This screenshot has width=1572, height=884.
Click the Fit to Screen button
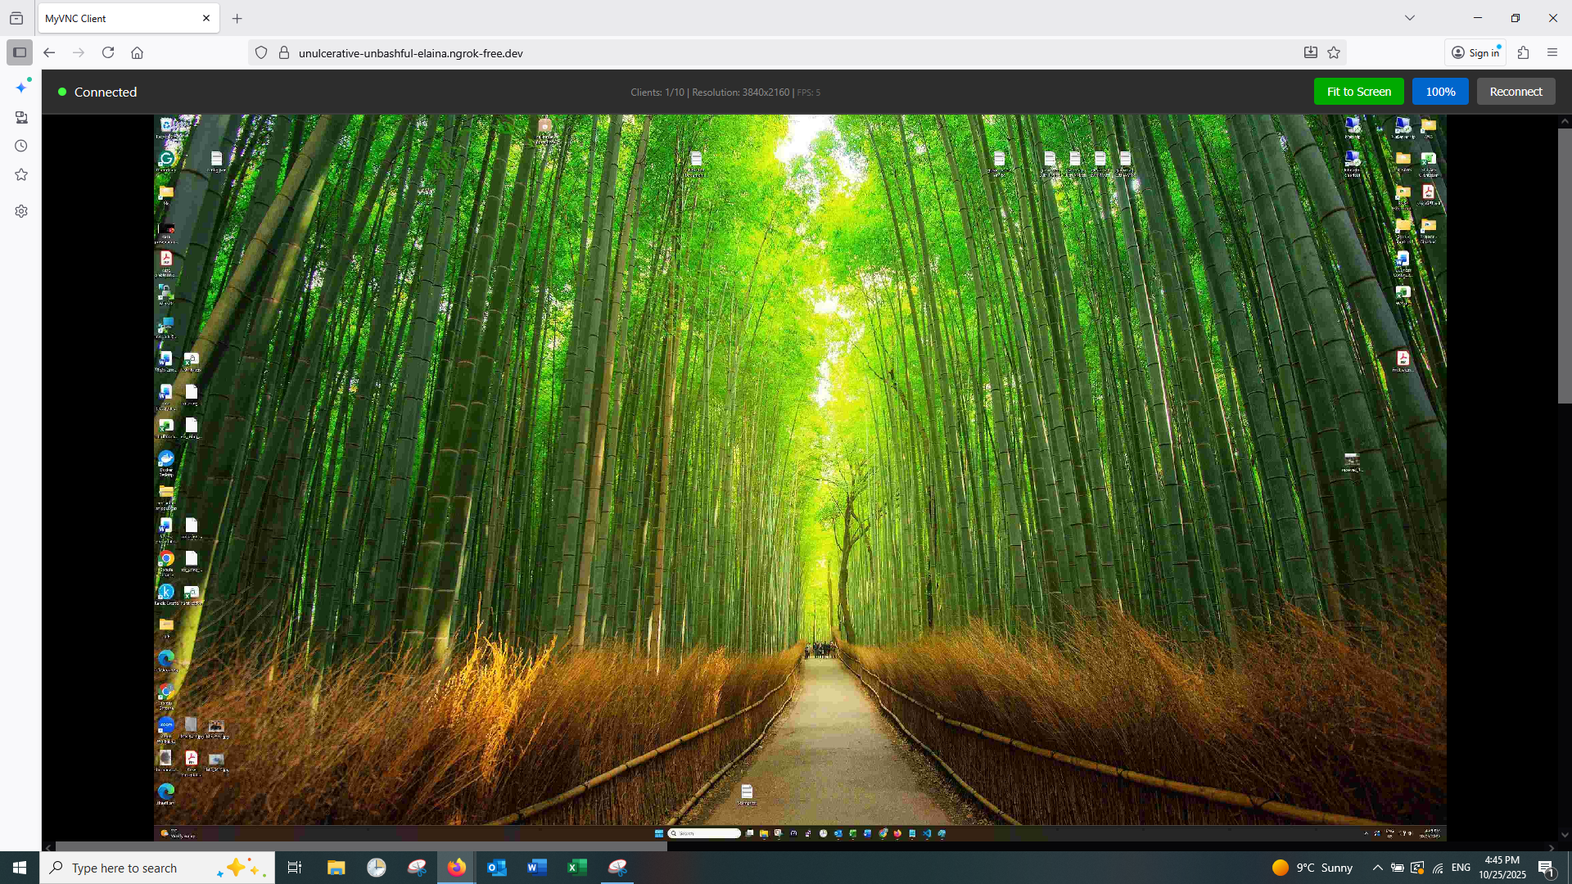click(x=1357, y=91)
